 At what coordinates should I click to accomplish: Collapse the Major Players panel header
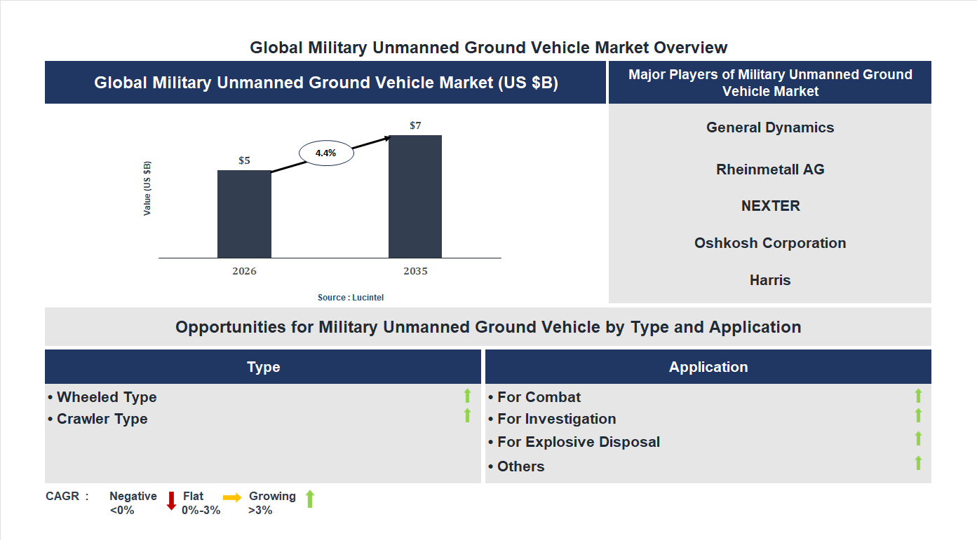click(770, 82)
